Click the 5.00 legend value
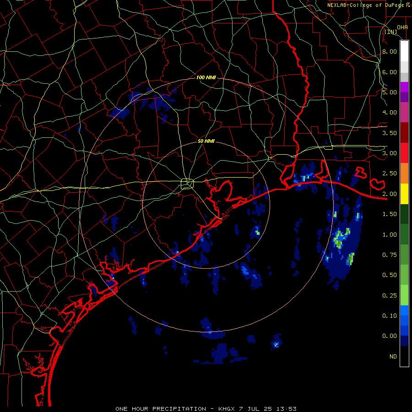412x412 pixels. [390, 92]
